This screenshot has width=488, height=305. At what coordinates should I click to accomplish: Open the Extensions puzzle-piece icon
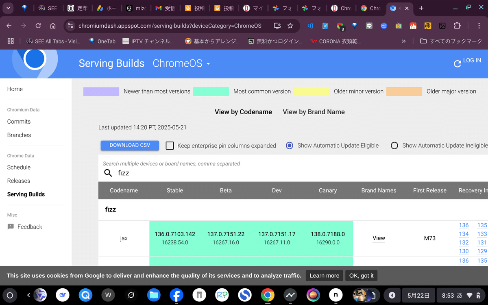tap(457, 26)
